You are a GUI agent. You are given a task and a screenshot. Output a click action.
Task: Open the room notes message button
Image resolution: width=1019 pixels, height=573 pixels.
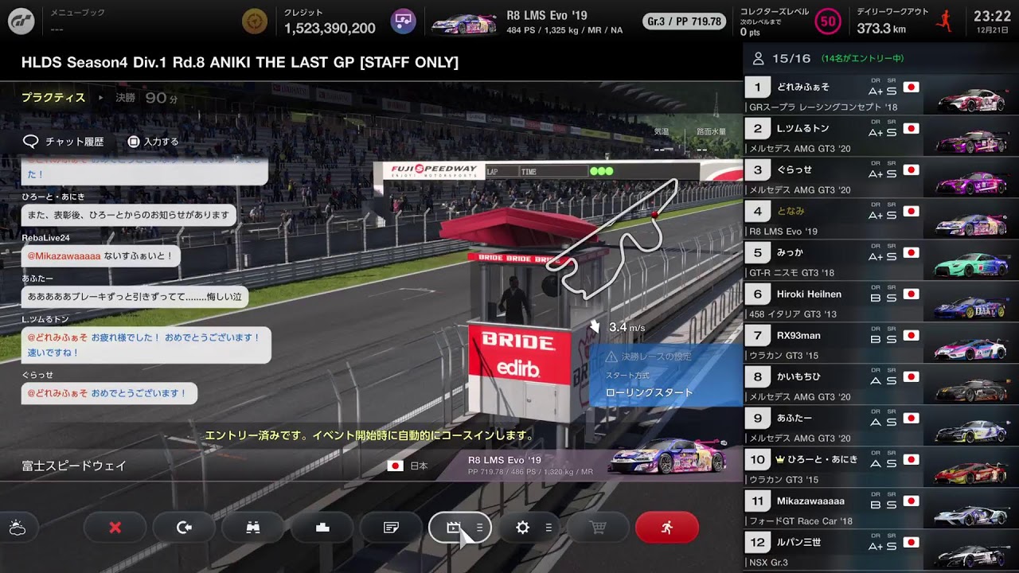pyautogui.click(x=391, y=527)
